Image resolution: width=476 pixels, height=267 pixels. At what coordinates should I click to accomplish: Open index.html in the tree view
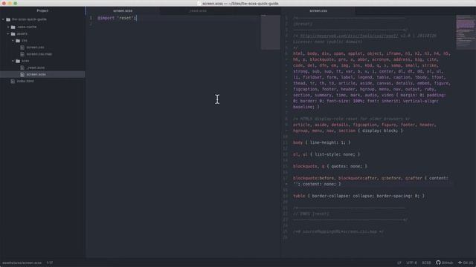coord(25,81)
